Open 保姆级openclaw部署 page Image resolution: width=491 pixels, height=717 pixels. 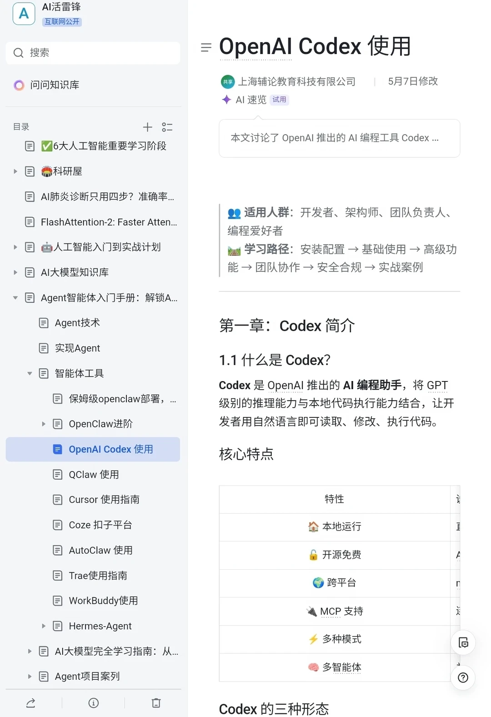[122, 399]
